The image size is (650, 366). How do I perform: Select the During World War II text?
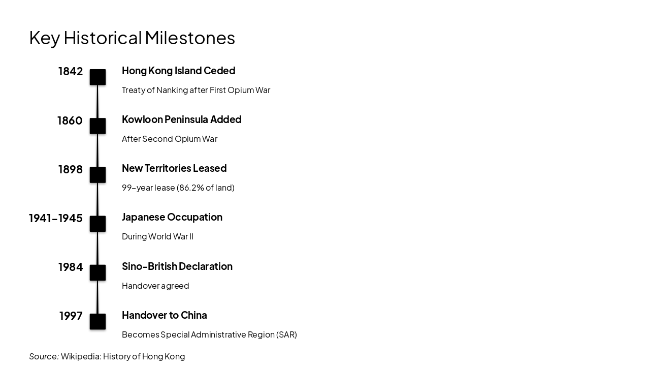coord(157,236)
